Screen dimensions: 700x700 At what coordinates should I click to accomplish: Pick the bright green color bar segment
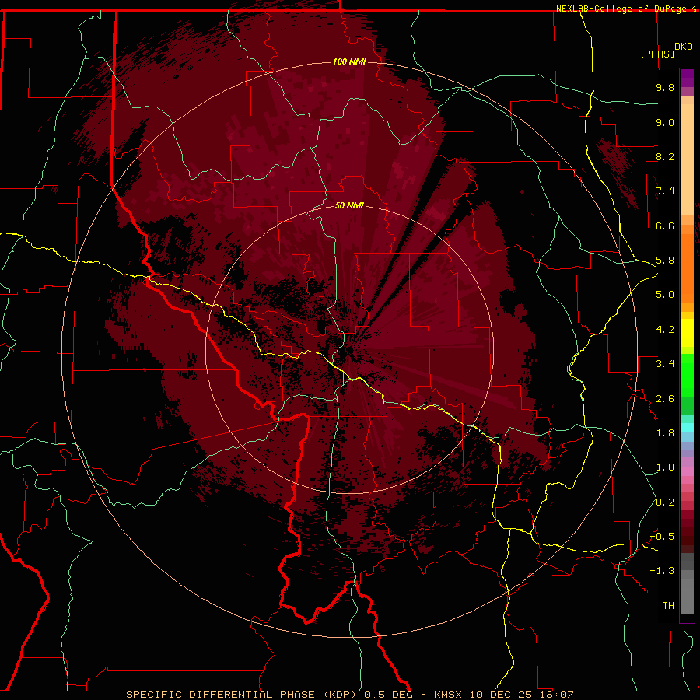[687, 376]
